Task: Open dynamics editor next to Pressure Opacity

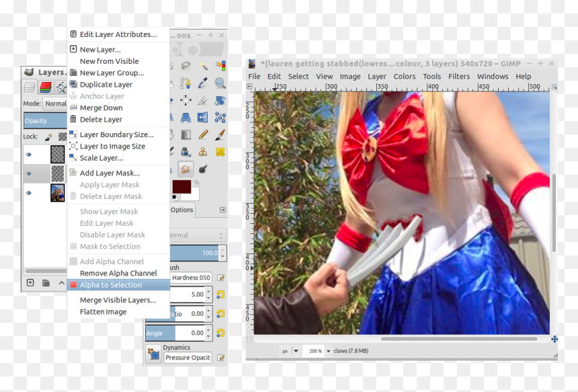Action: tap(220, 358)
